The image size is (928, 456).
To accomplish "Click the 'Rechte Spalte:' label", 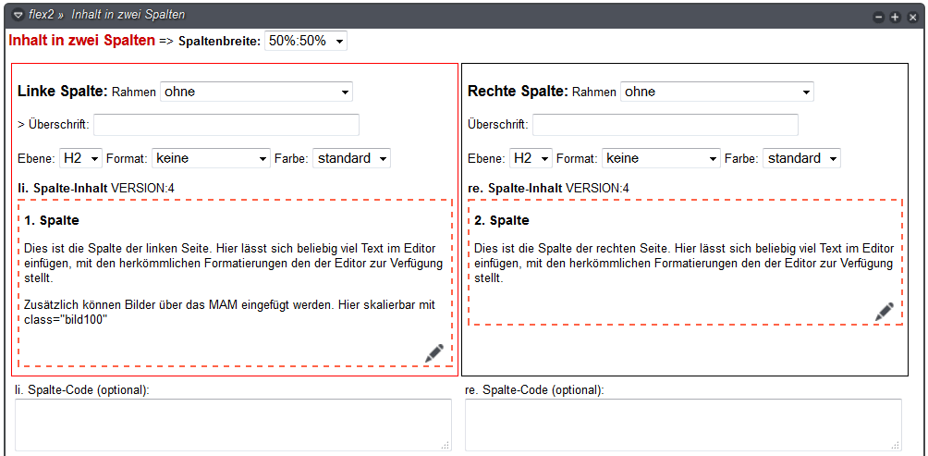I will [x=518, y=92].
